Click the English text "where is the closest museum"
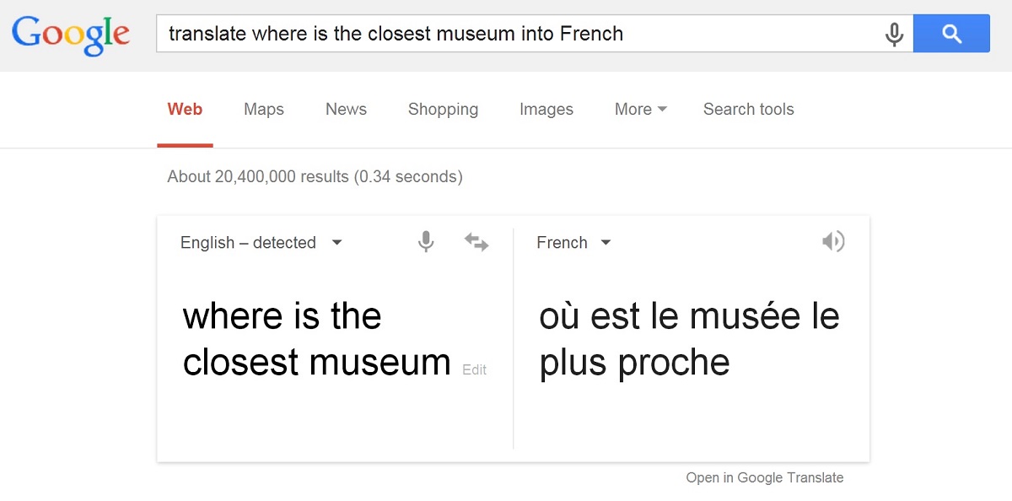Screen dimensions: 1012x501 (316, 339)
